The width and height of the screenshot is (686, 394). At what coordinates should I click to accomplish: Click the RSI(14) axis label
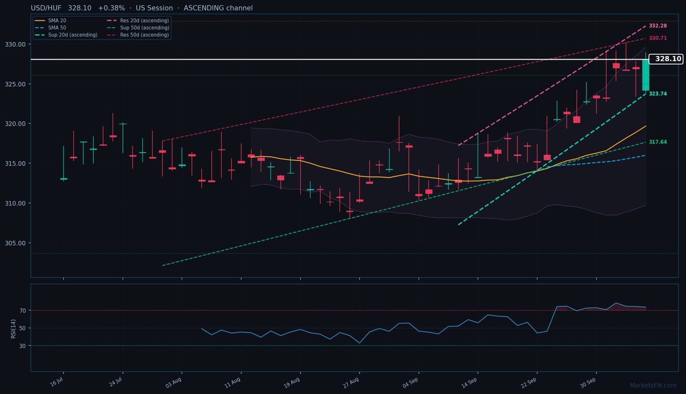(x=13, y=328)
